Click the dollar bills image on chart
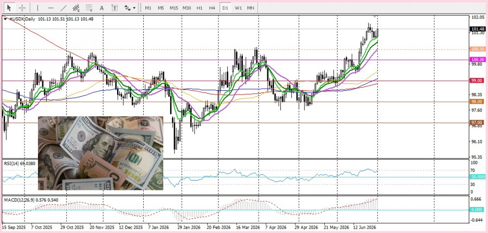488x233 pixels. pos(100,154)
